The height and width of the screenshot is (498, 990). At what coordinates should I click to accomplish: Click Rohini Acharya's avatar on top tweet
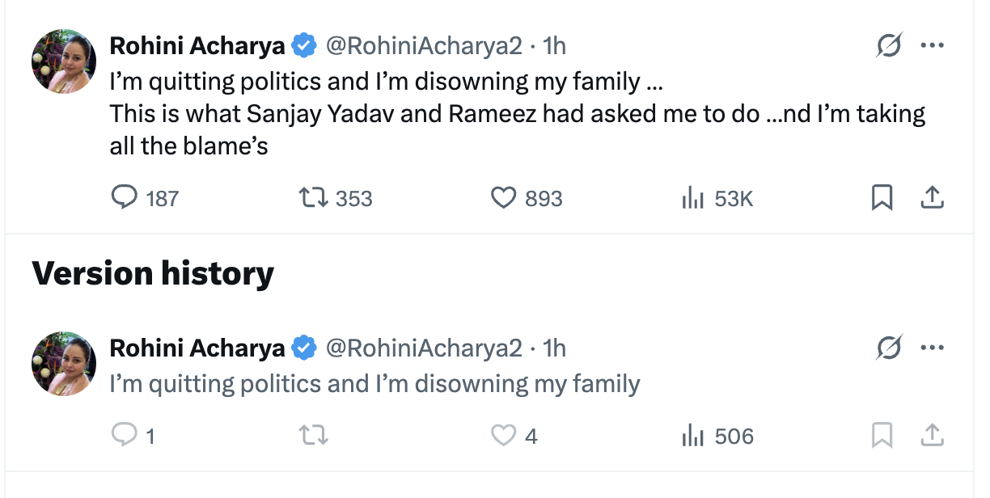coord(64,61)
